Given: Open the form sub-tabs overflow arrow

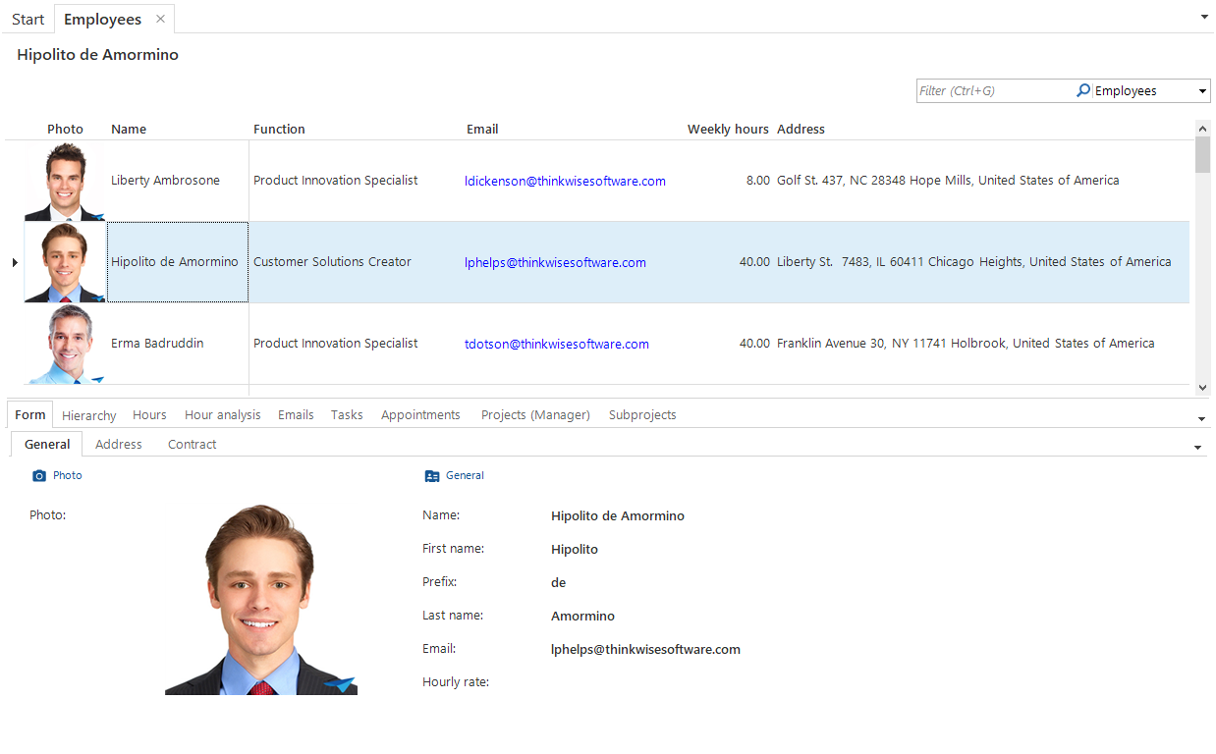Looking at the screenshot, I should pyautogui.click(x=1197, y=448).
